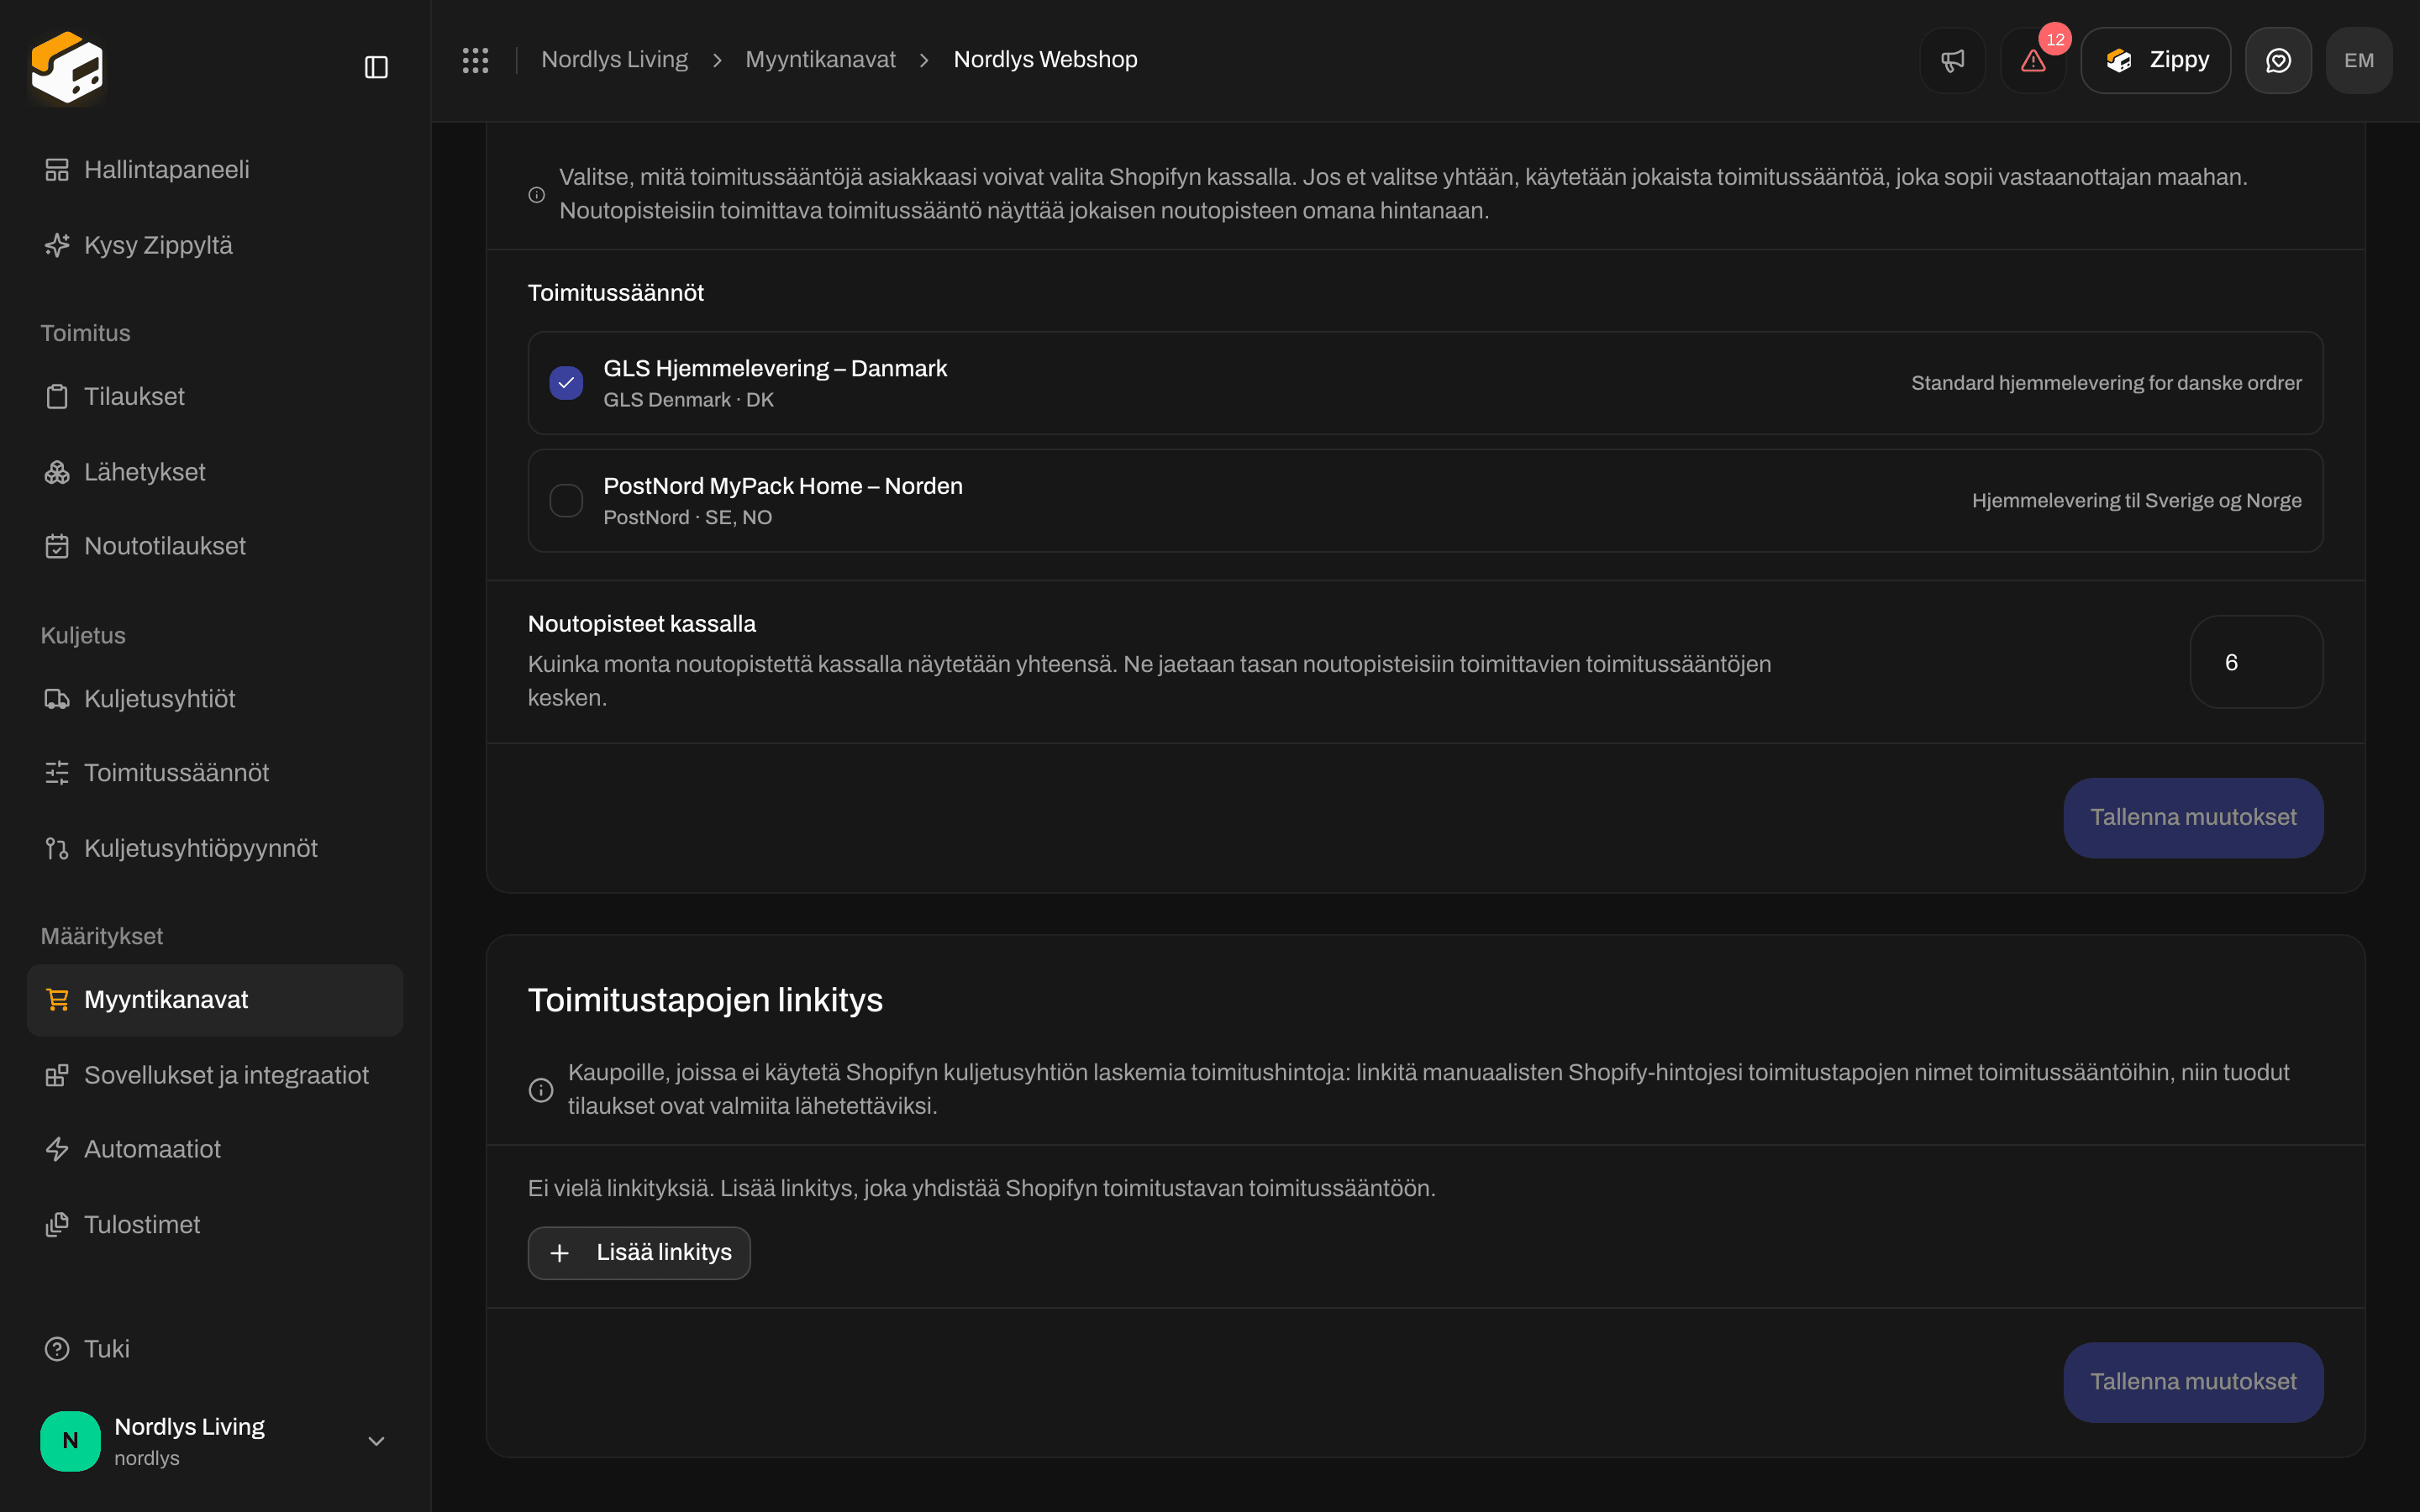The height and width of the screenshot is (1512, 2420).
Task: Click the Noutotilaukset calendar icon
Action: point(57,546)
